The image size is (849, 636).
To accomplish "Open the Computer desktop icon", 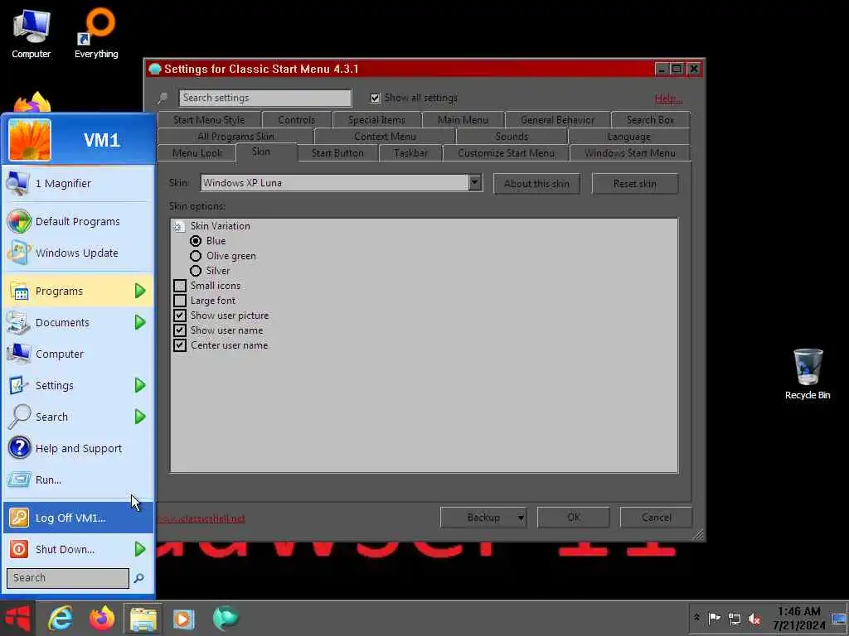I will tap(32, 33).
